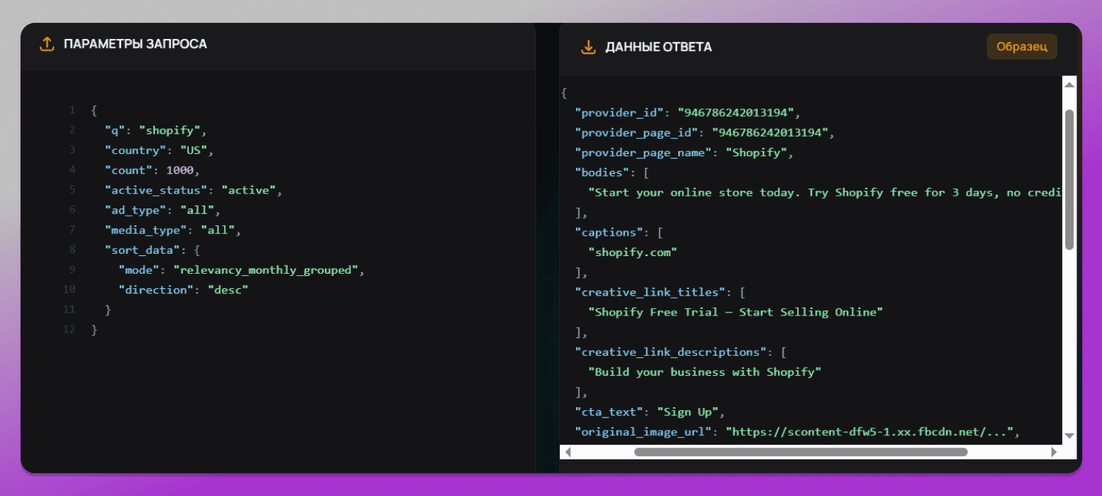
Task: Click the download icon beside ДАННЫЕ ОТВЕТА
Action: (x=588, y=47)
